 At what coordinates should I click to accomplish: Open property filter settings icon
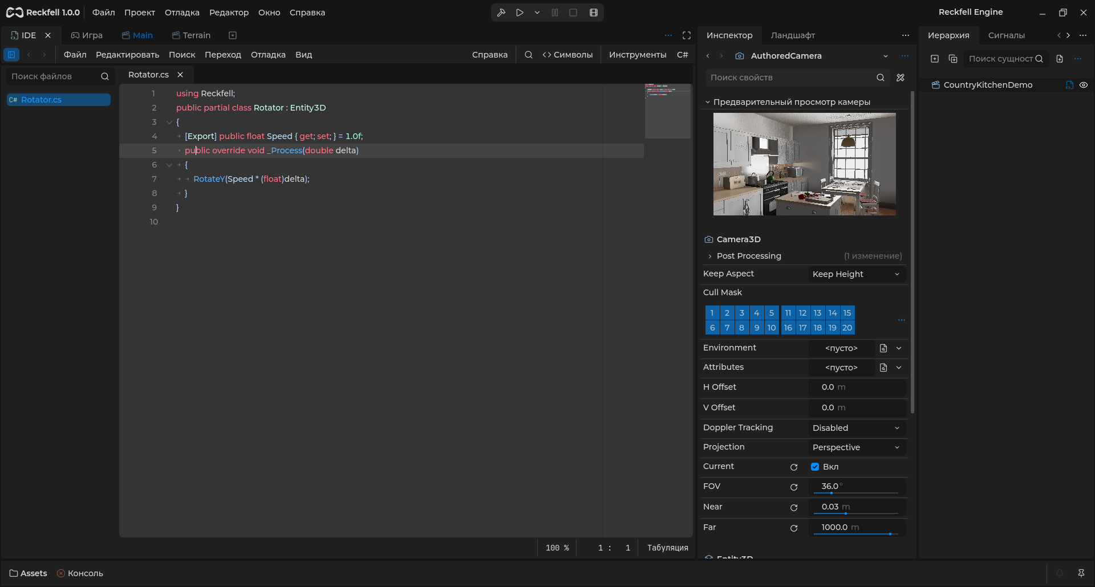coord(901,78)
